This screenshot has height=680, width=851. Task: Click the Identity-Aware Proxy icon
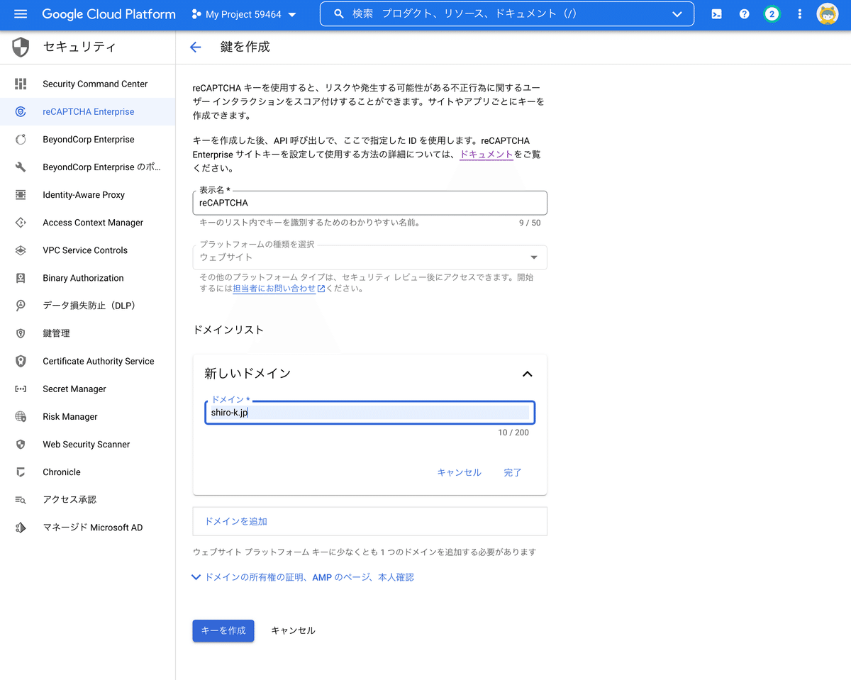click(21, 195)
